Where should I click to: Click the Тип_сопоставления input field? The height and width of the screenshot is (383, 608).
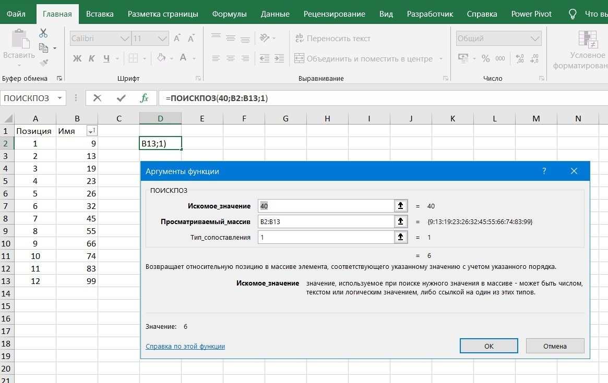326,237
